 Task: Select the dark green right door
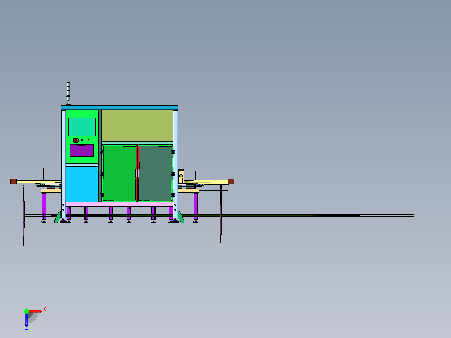coord(155,174)
